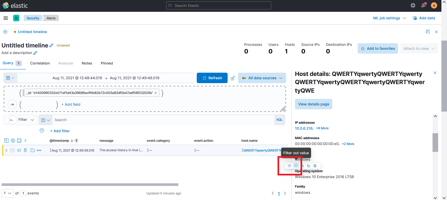Analyze event with the cube icon
This screenshot has width=447, height=200.
point(12,150)
